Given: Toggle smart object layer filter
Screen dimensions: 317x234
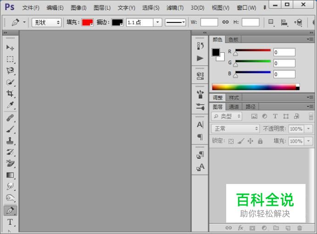Looking at the screenshot, I should (296, 116).
